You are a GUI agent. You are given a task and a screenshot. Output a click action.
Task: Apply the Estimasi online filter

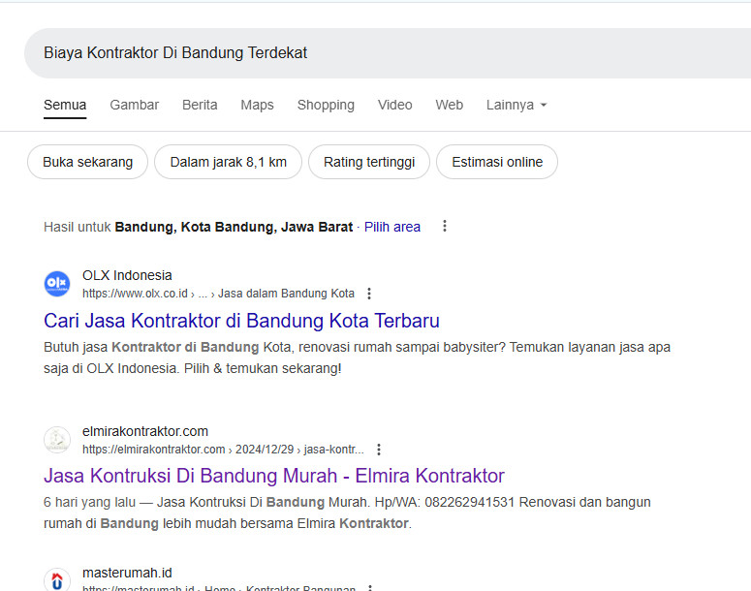coord(497,162)
